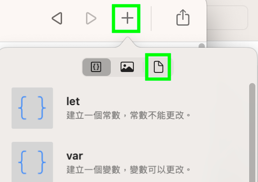
Task: Click the blue braces icon beside var
Action: [32, 162]
